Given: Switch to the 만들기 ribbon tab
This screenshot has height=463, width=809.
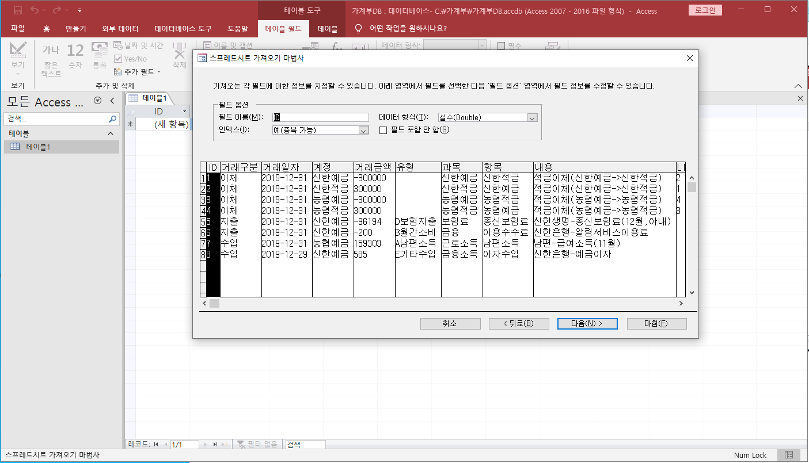Looking at the screenshot, I should click(x=76, y=28).
